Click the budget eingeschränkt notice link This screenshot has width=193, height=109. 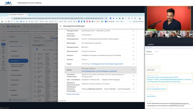click(107, 64)
